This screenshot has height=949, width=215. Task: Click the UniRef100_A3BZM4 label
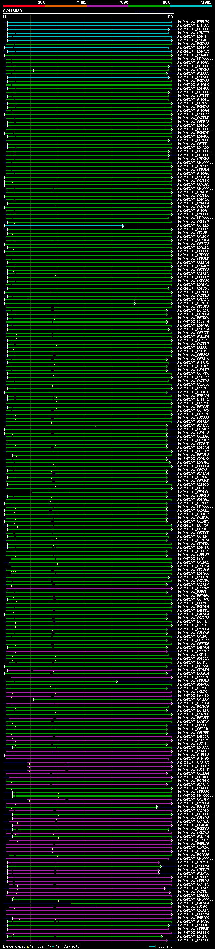coord(193,337)
